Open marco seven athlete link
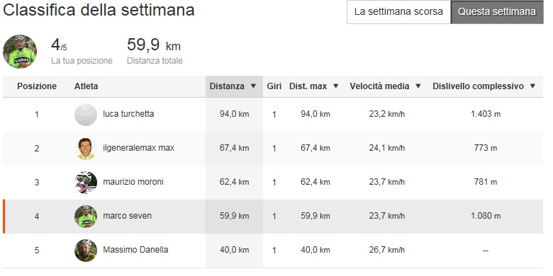 click(128, 216)
